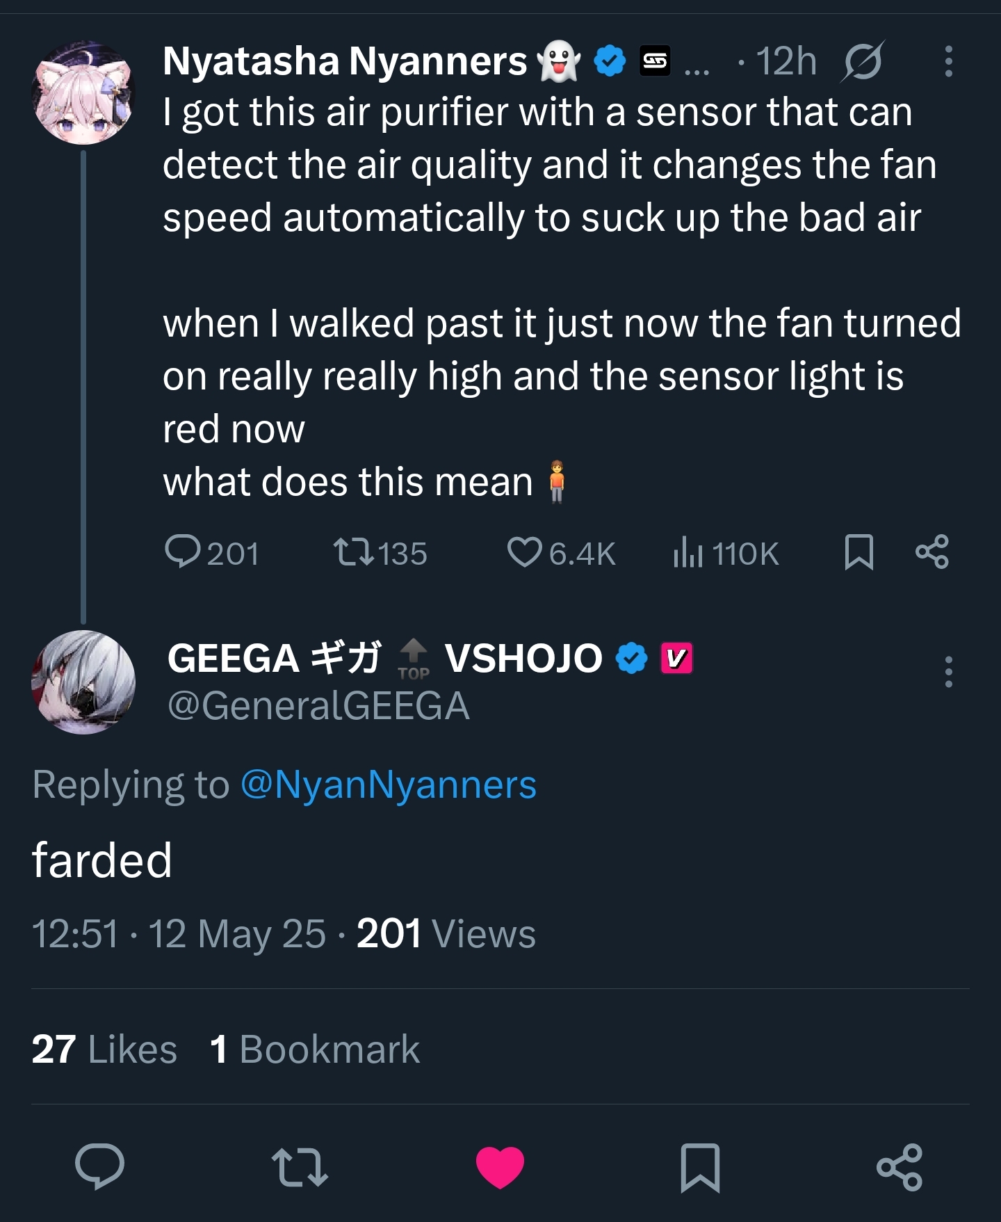Open the @NyanNyanners mention link
1001x1222 pixels.
[389, 785]
